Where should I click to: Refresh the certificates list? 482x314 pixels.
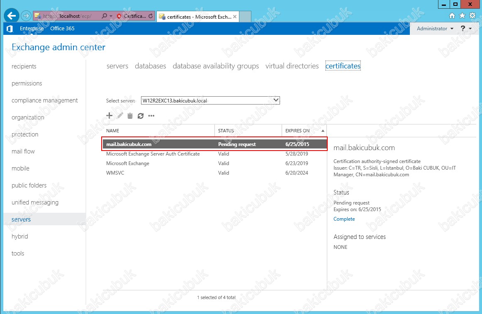click(141, 116)
